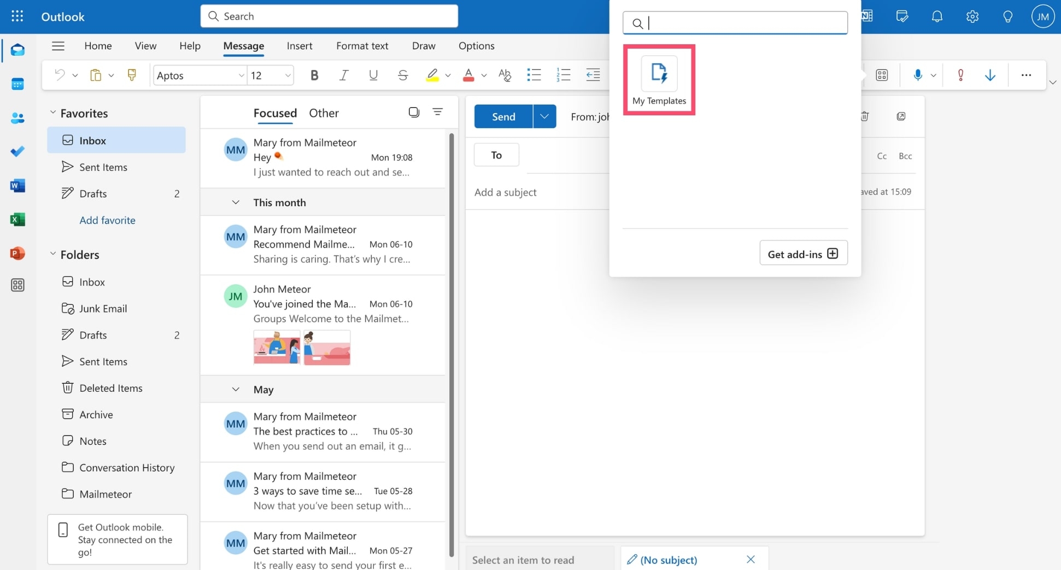
Task: Apply yellow text highlight color
Action: (432, 75)
